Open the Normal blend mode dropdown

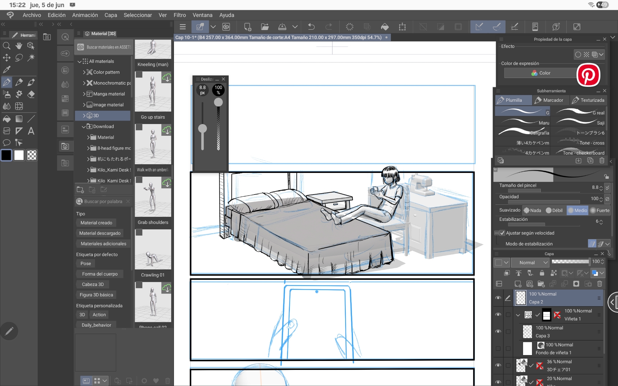pyautogui.click(x=530, y=263)
